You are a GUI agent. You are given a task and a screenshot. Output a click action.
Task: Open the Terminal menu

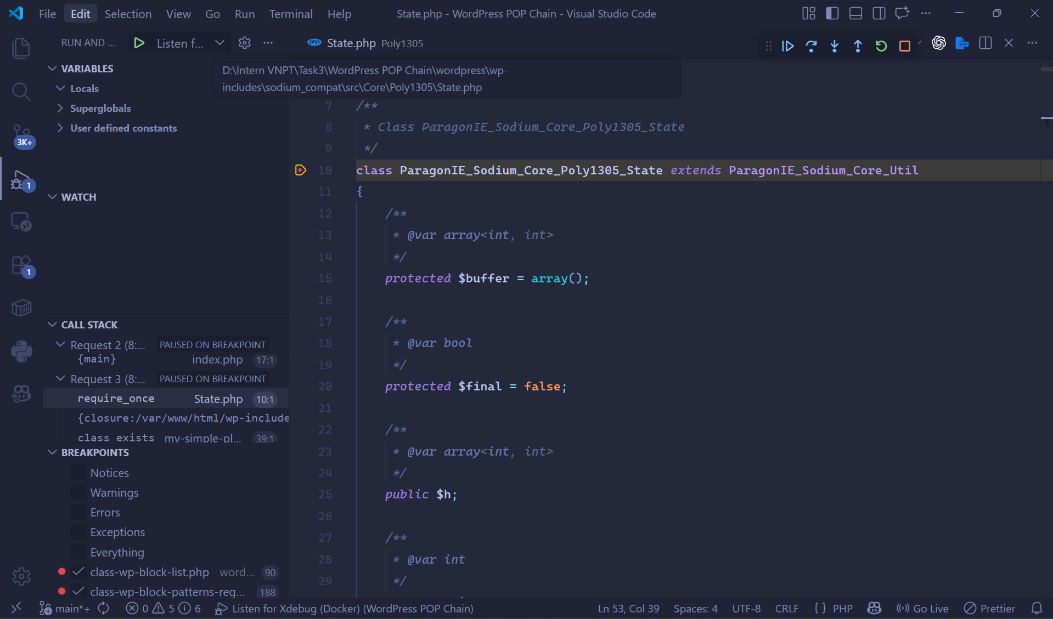[291, 14]
